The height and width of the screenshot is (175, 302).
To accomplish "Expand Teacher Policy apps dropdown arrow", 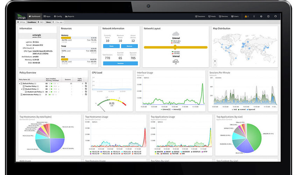I will click(58, 87).
